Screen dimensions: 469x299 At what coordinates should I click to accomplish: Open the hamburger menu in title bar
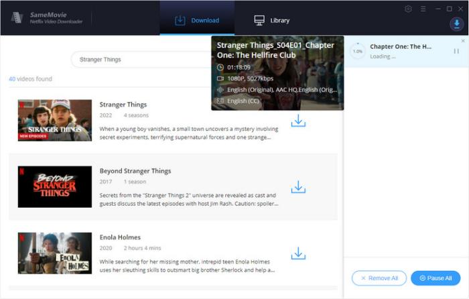tap(422, 9)
